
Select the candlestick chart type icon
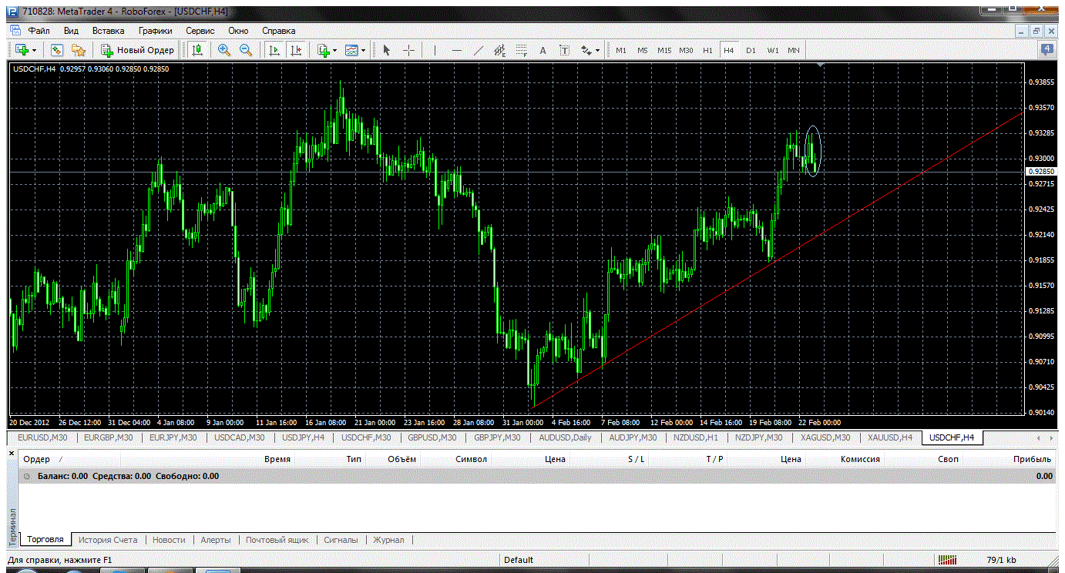(x=197, y=50)
